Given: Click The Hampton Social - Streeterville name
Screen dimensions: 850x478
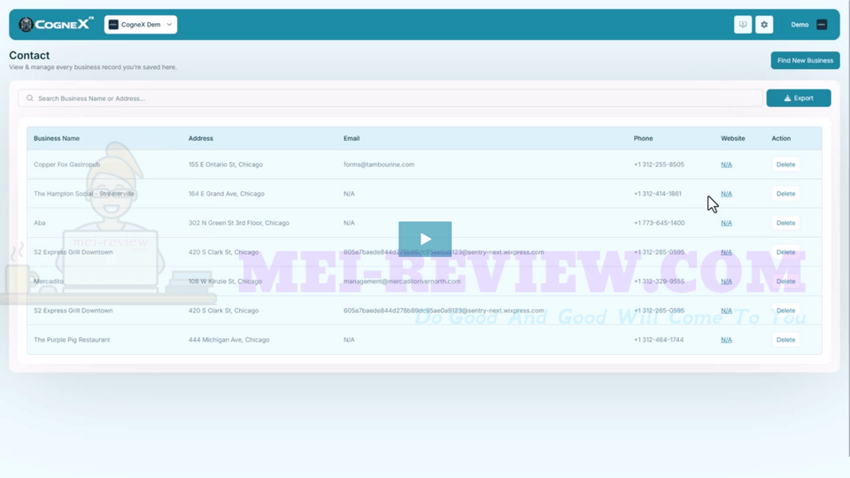Looking at the screenshot, I should tap(83, 194).
